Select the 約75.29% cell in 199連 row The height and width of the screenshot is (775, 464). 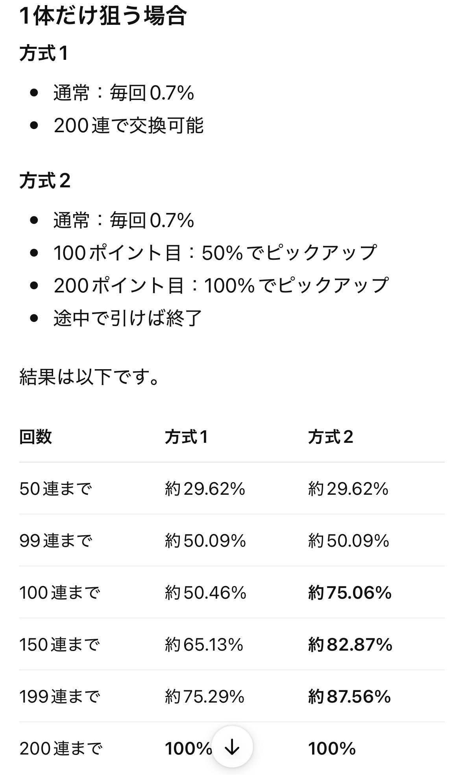[x=205, y=697]
